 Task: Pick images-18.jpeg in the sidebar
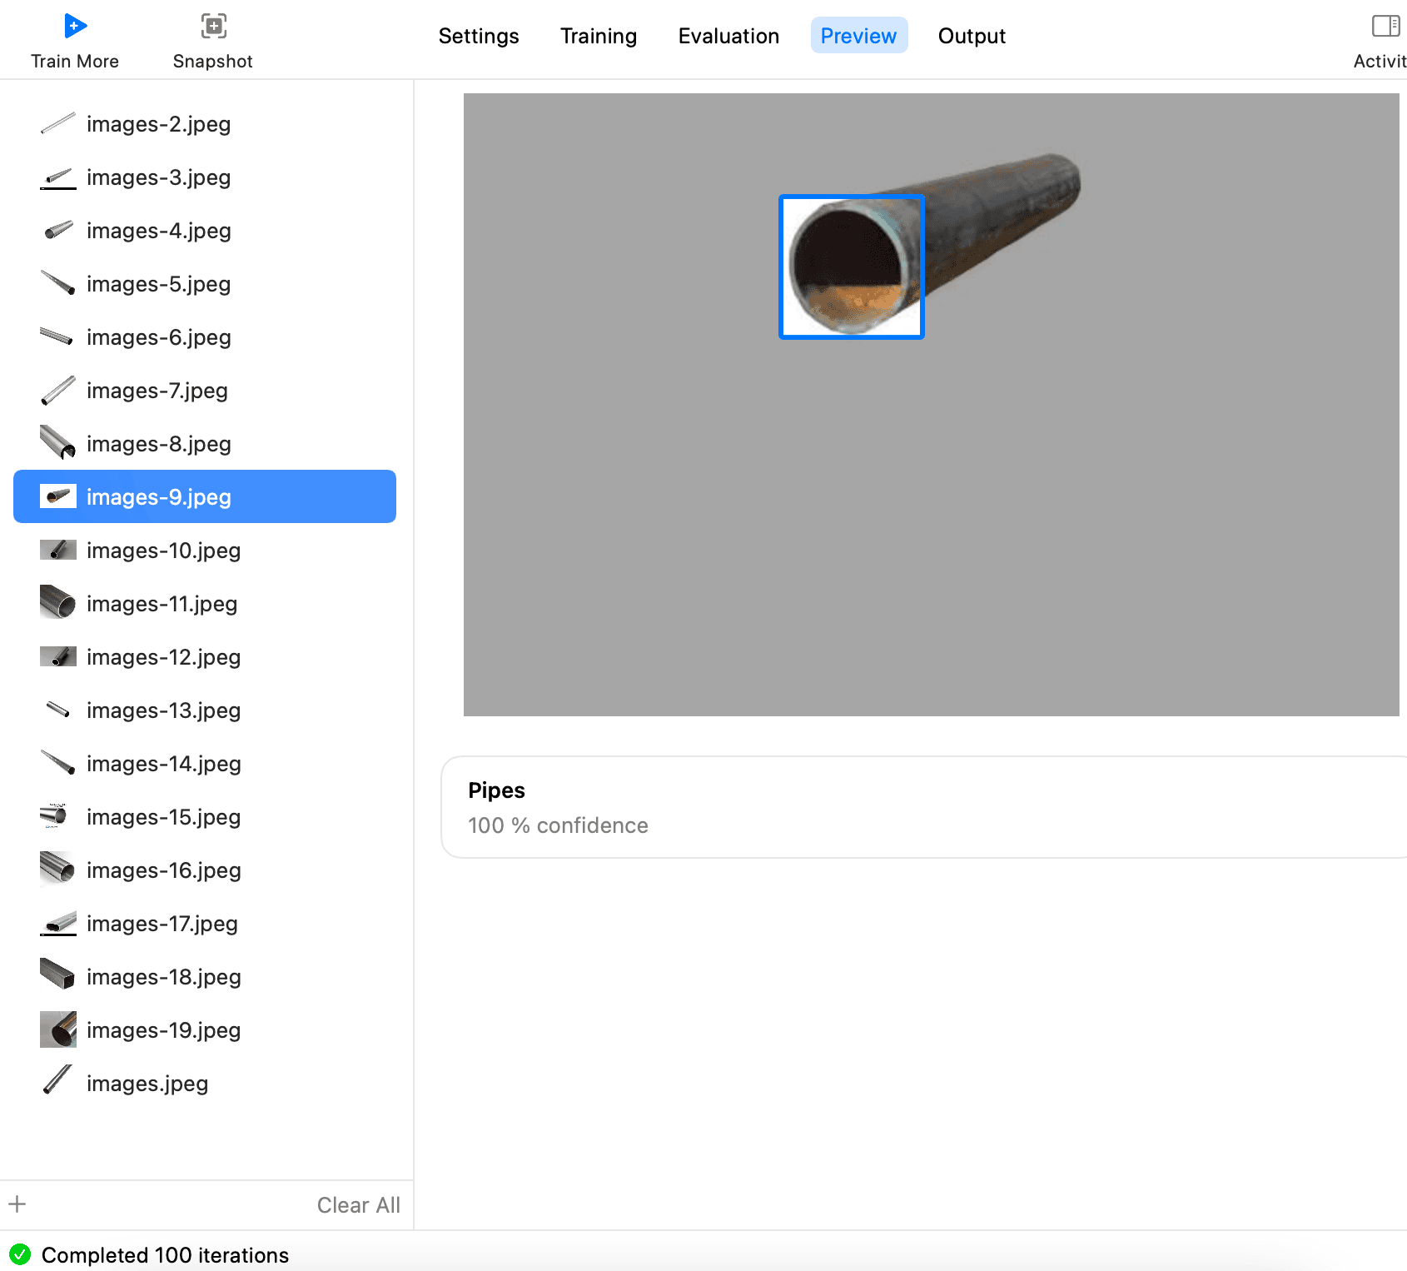pos(205,976)
